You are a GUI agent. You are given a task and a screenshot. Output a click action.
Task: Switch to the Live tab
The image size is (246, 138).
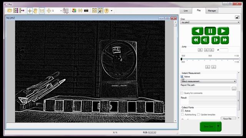coord(186,11)
